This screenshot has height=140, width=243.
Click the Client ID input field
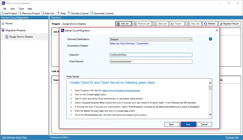point(151,55)
